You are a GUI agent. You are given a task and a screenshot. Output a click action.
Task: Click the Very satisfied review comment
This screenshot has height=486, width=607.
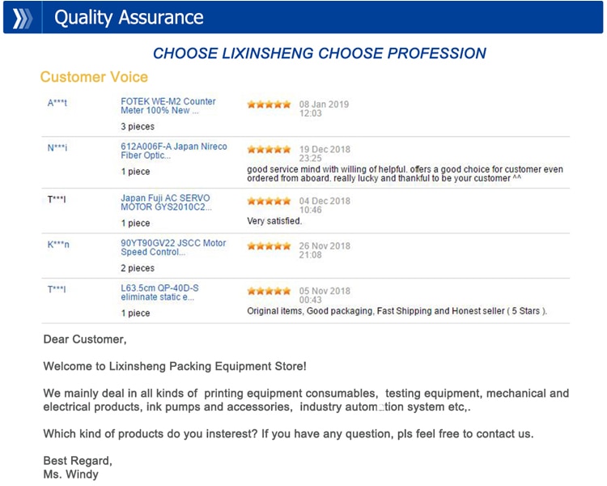274,221
